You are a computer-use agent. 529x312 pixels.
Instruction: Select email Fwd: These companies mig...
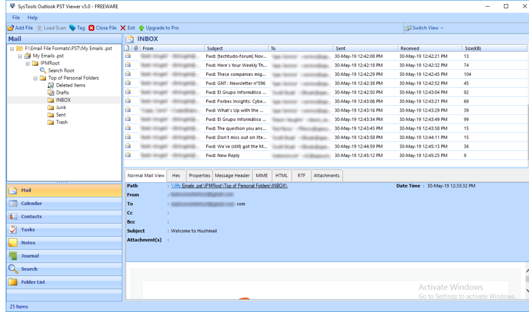[x=325, y=74]
